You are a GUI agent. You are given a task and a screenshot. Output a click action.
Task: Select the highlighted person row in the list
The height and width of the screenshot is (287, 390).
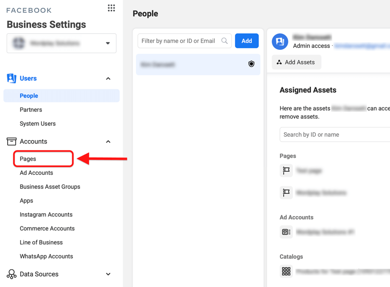(198, 64)
